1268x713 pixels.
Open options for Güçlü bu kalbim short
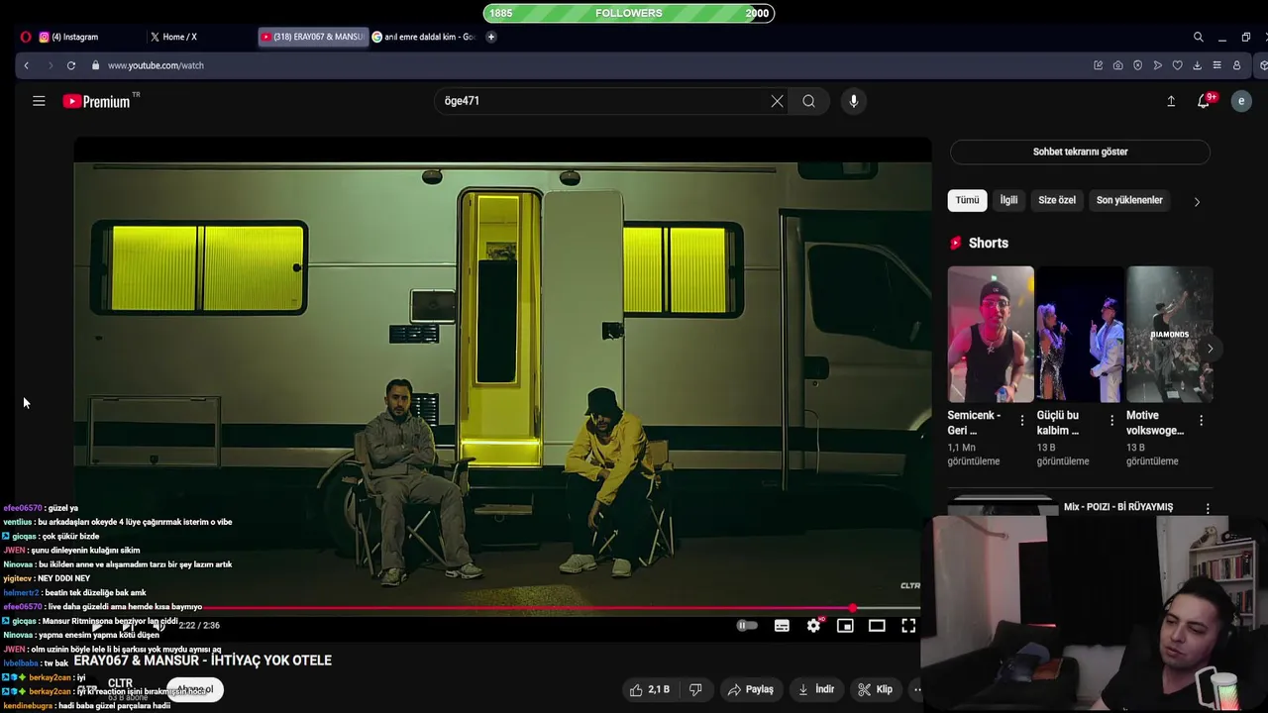[1111, 421]
